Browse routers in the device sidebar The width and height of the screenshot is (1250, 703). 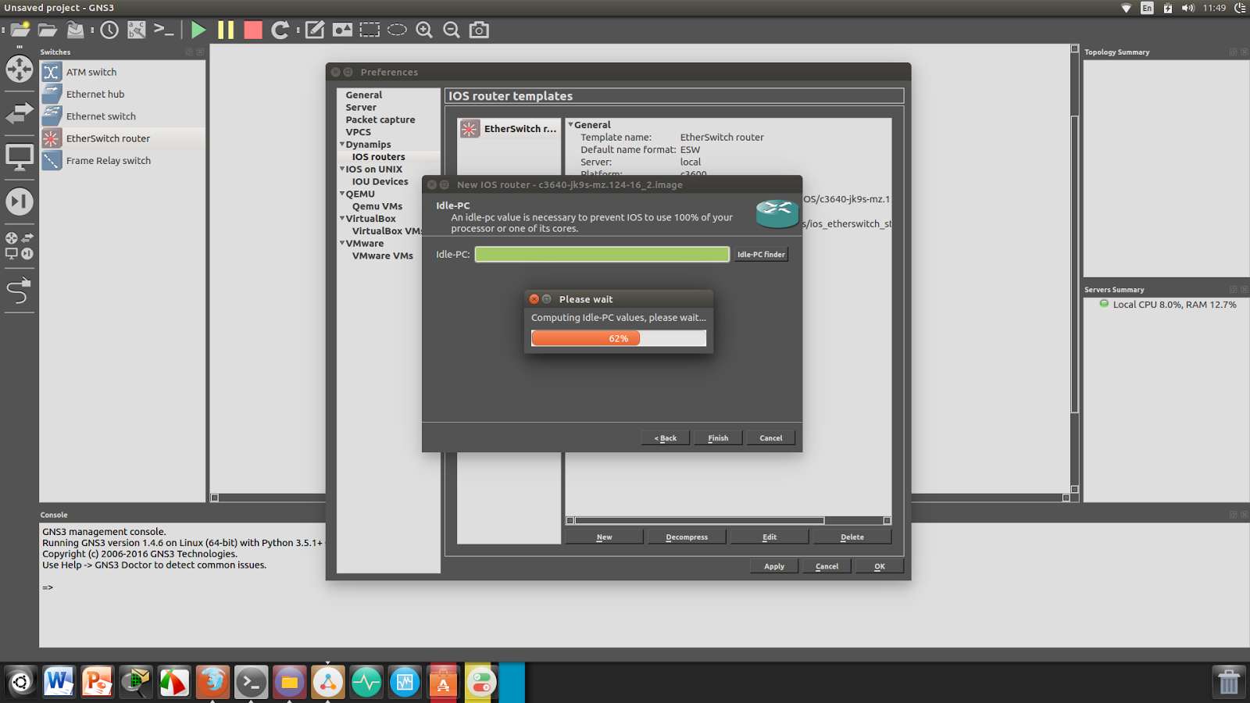click(x=20, y=69)
